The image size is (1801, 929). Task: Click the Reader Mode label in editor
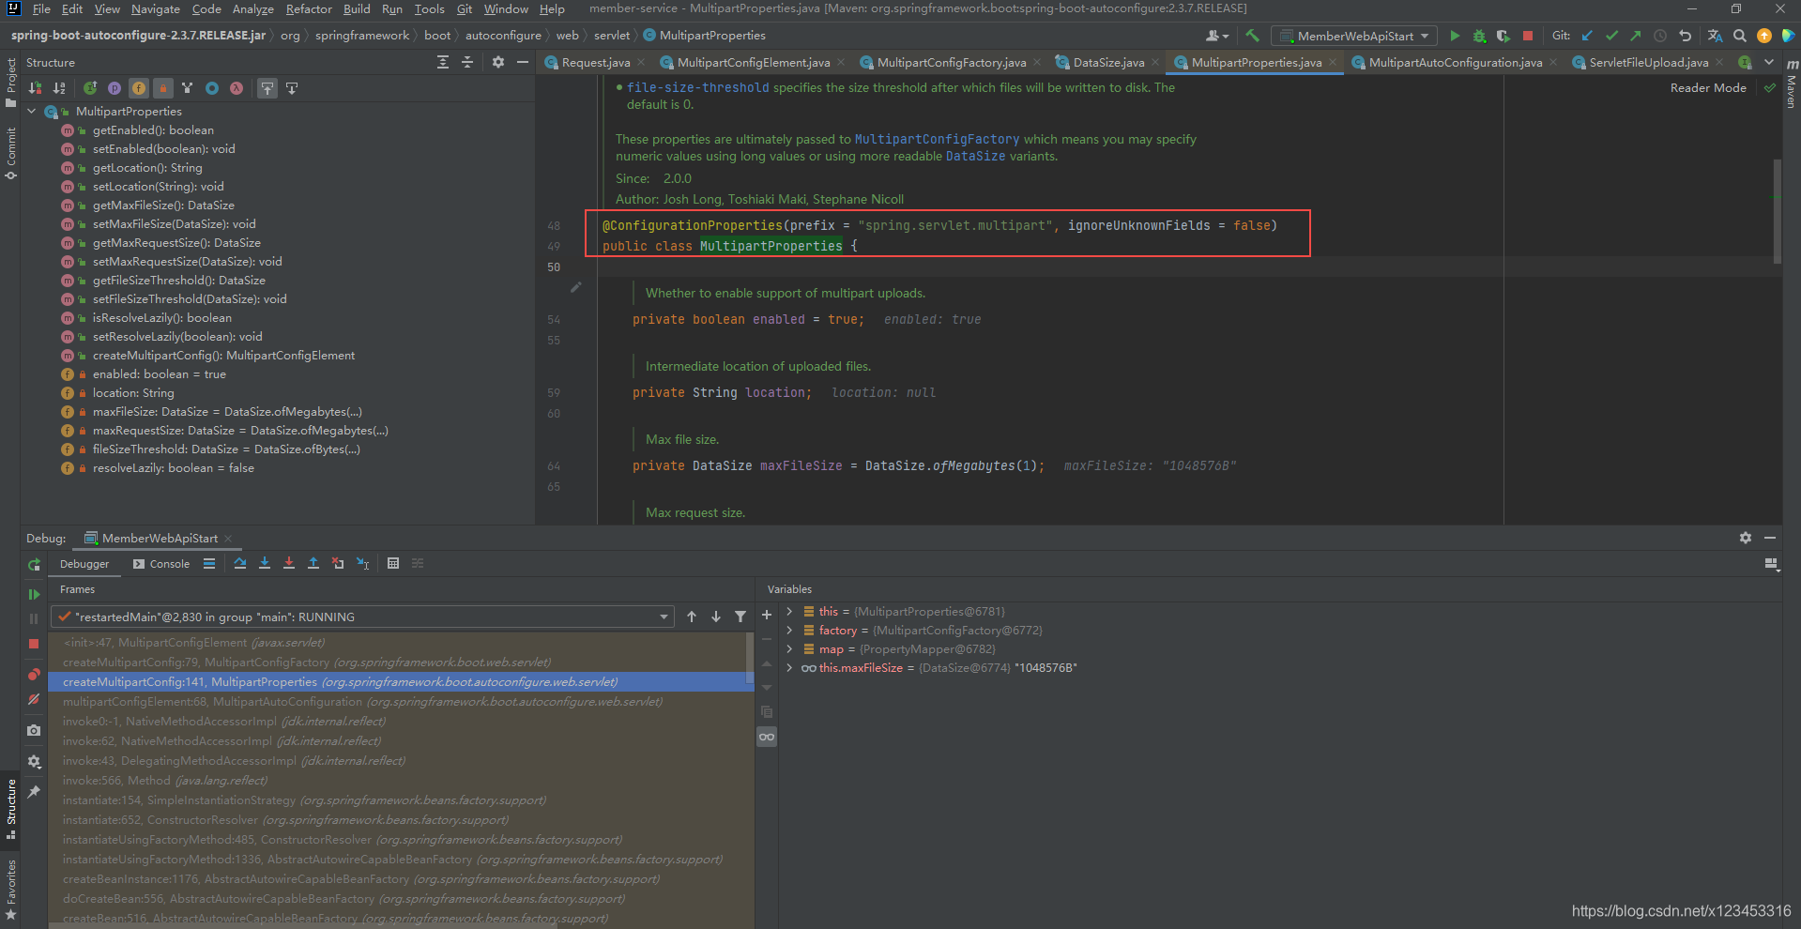point(1707,87)
